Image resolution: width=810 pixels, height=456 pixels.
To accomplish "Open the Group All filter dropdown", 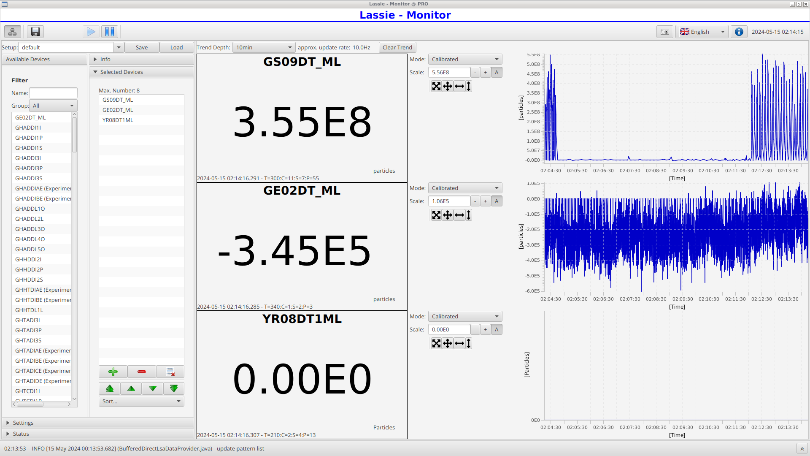I will point(53,106).
